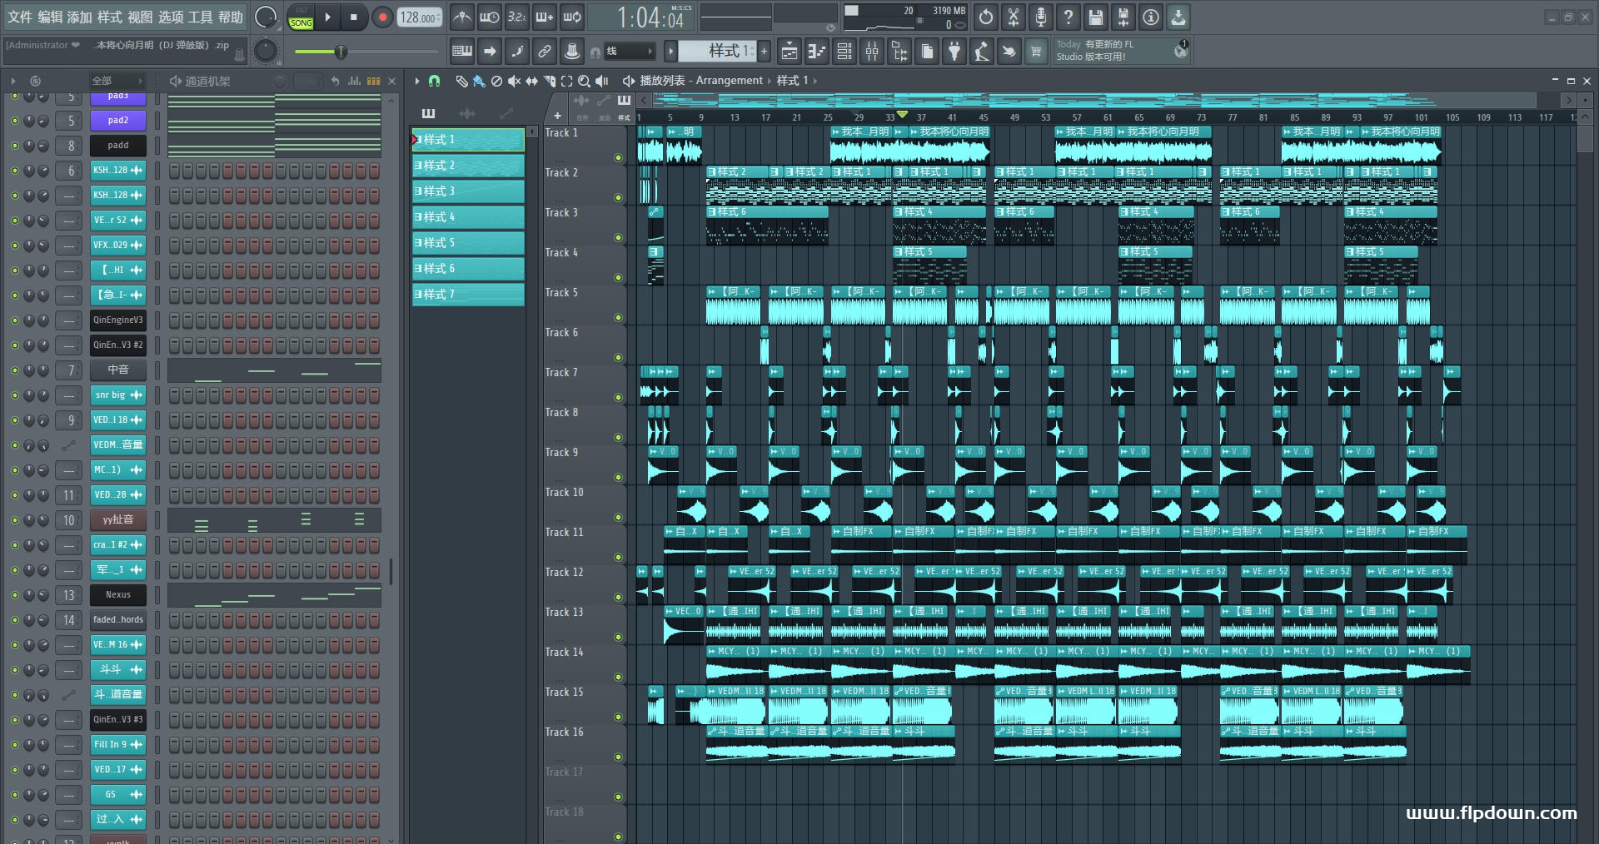Mute Track 9 using its green dot

(618, 477)
